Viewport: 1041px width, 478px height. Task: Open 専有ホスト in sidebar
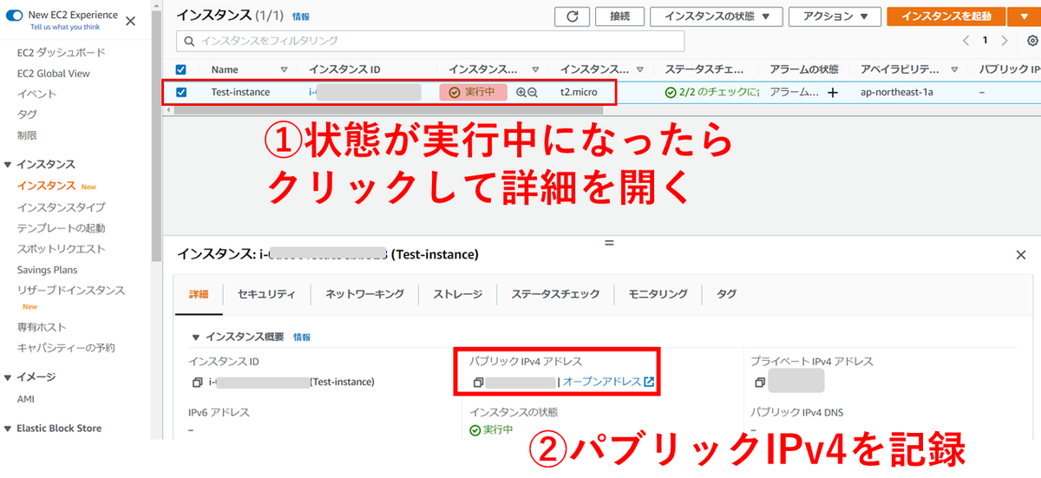tap(42, 327)
